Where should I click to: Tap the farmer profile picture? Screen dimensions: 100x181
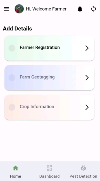pos(19,9)
